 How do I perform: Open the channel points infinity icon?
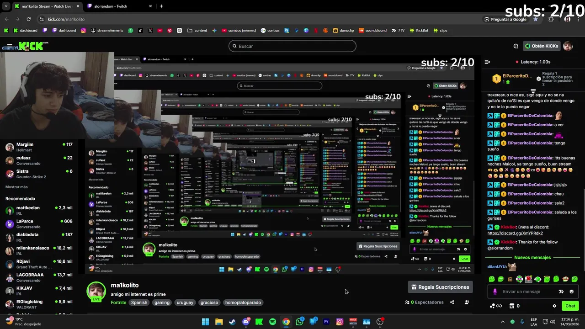[496, 306]
